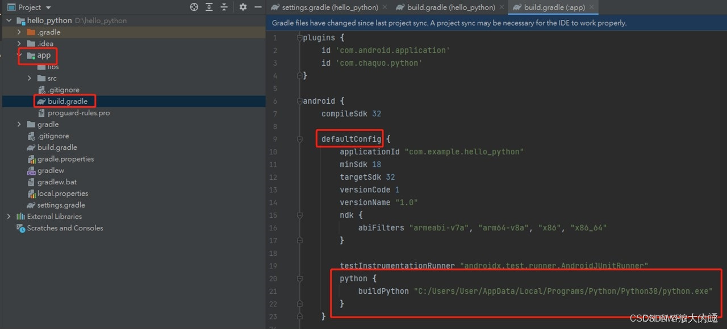
Task: Expand the External Libraries node
Action: pyautogui.click(x=9, y=216)
